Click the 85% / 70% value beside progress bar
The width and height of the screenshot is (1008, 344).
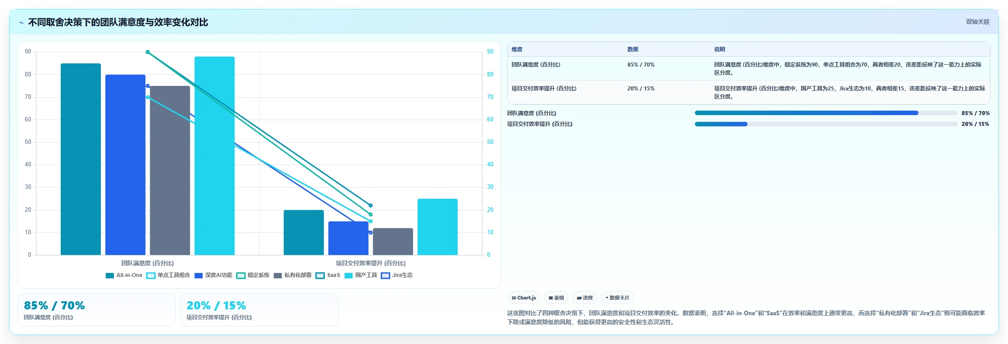pyautogui.click(x=976, y=113)
